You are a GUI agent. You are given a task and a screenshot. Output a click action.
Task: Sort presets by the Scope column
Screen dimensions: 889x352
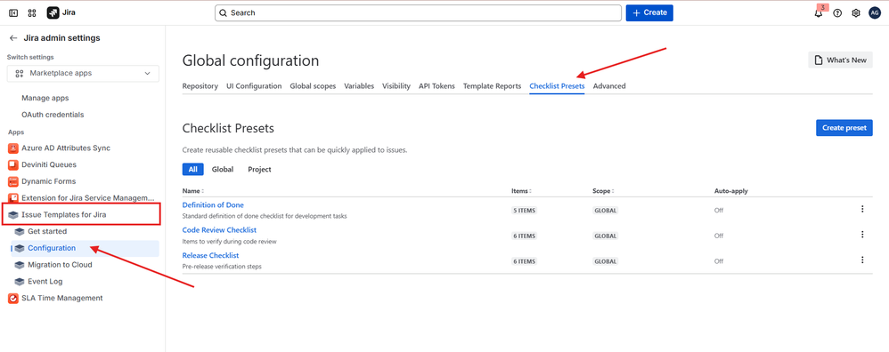point(603,191)
